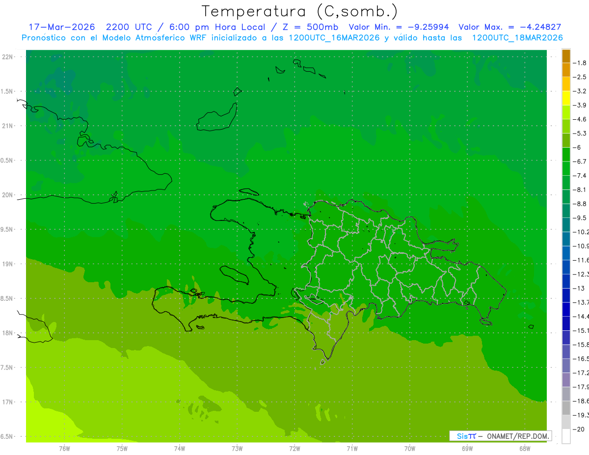The image size is (589, 455).
Task: Click the 'Valor Min. = -9.25994' text
Action: pyautogui.click(x=400, y=27)
